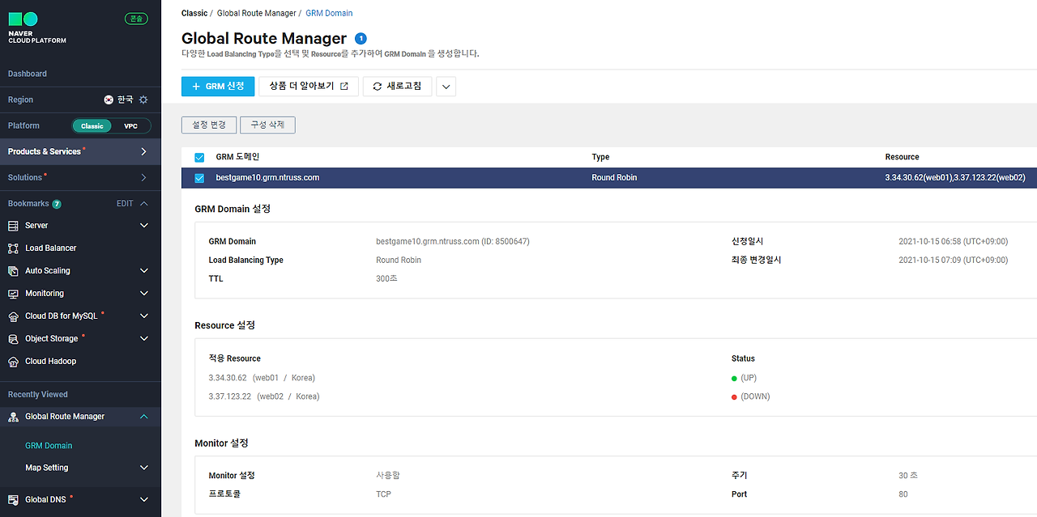Select GRM Domain submenu item
Image resolution: width=1037 pixels, height=517 pixels.
pos(49,446)
